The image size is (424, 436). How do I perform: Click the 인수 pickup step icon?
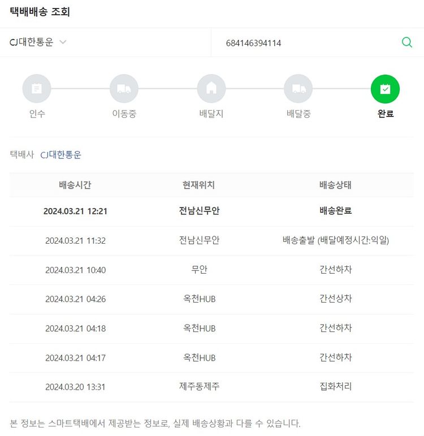(x=37, y=89)
